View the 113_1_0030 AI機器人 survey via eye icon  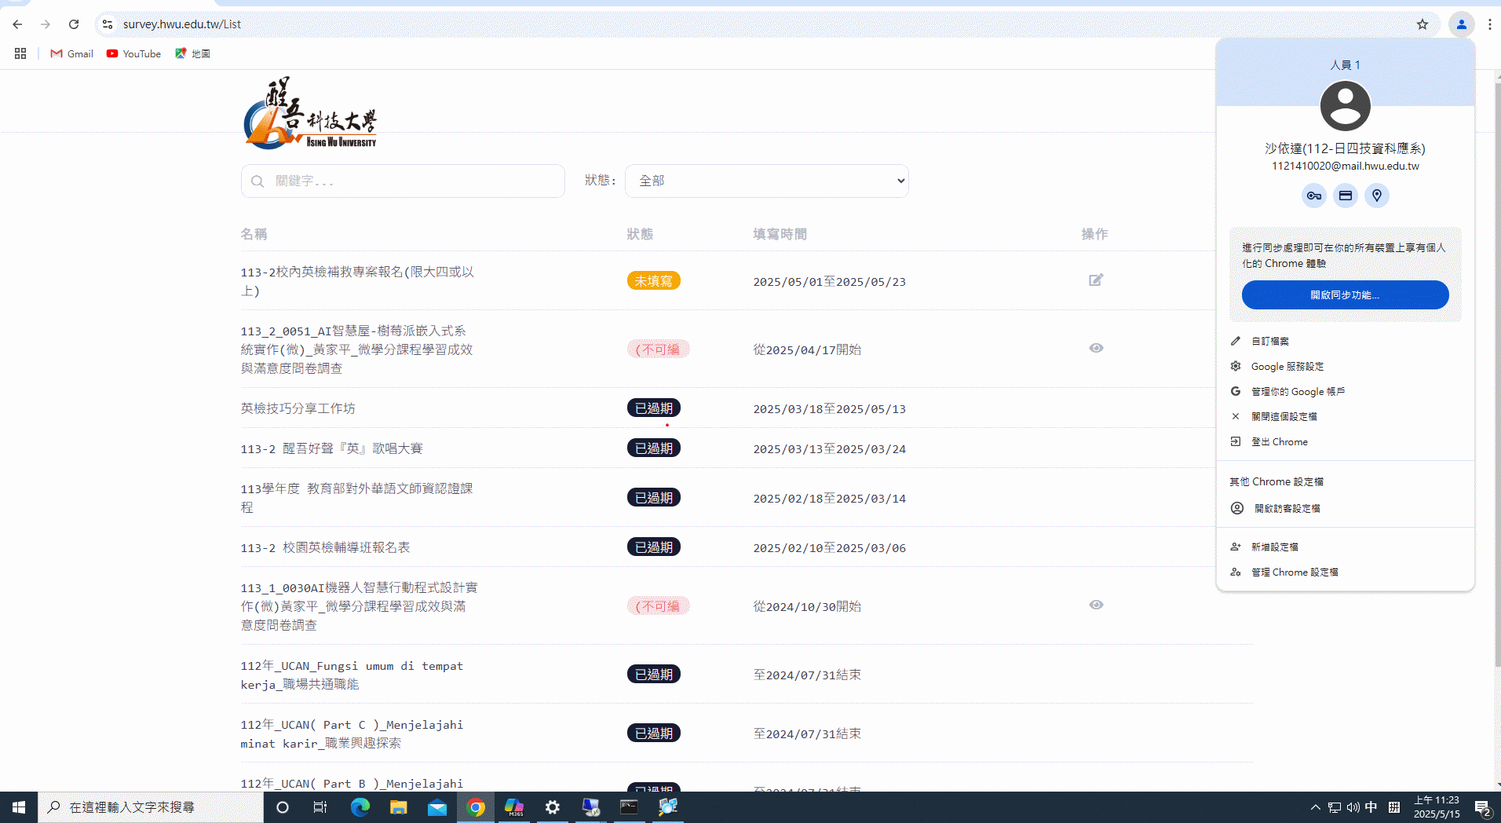tap(1096, 605)
